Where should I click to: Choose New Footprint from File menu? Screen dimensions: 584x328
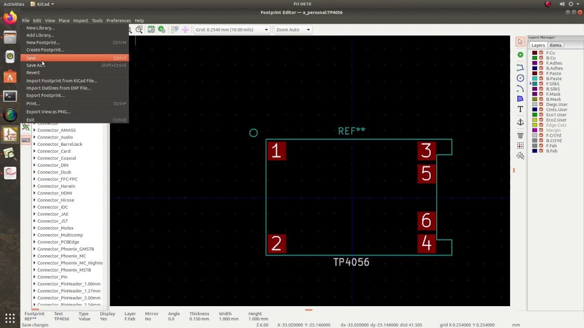74,42
